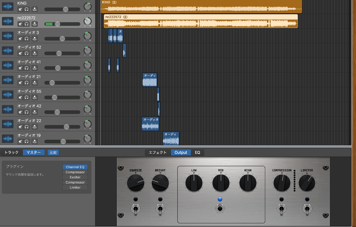Solo the オーディオ 3 track
The width and height of the screenshot is (356, 227).
(x=27, y=39)
